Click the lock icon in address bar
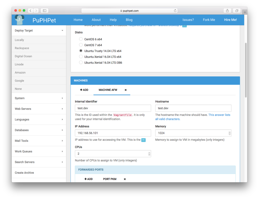This screenshot has height=199, width=259. [x=121, y=11]
